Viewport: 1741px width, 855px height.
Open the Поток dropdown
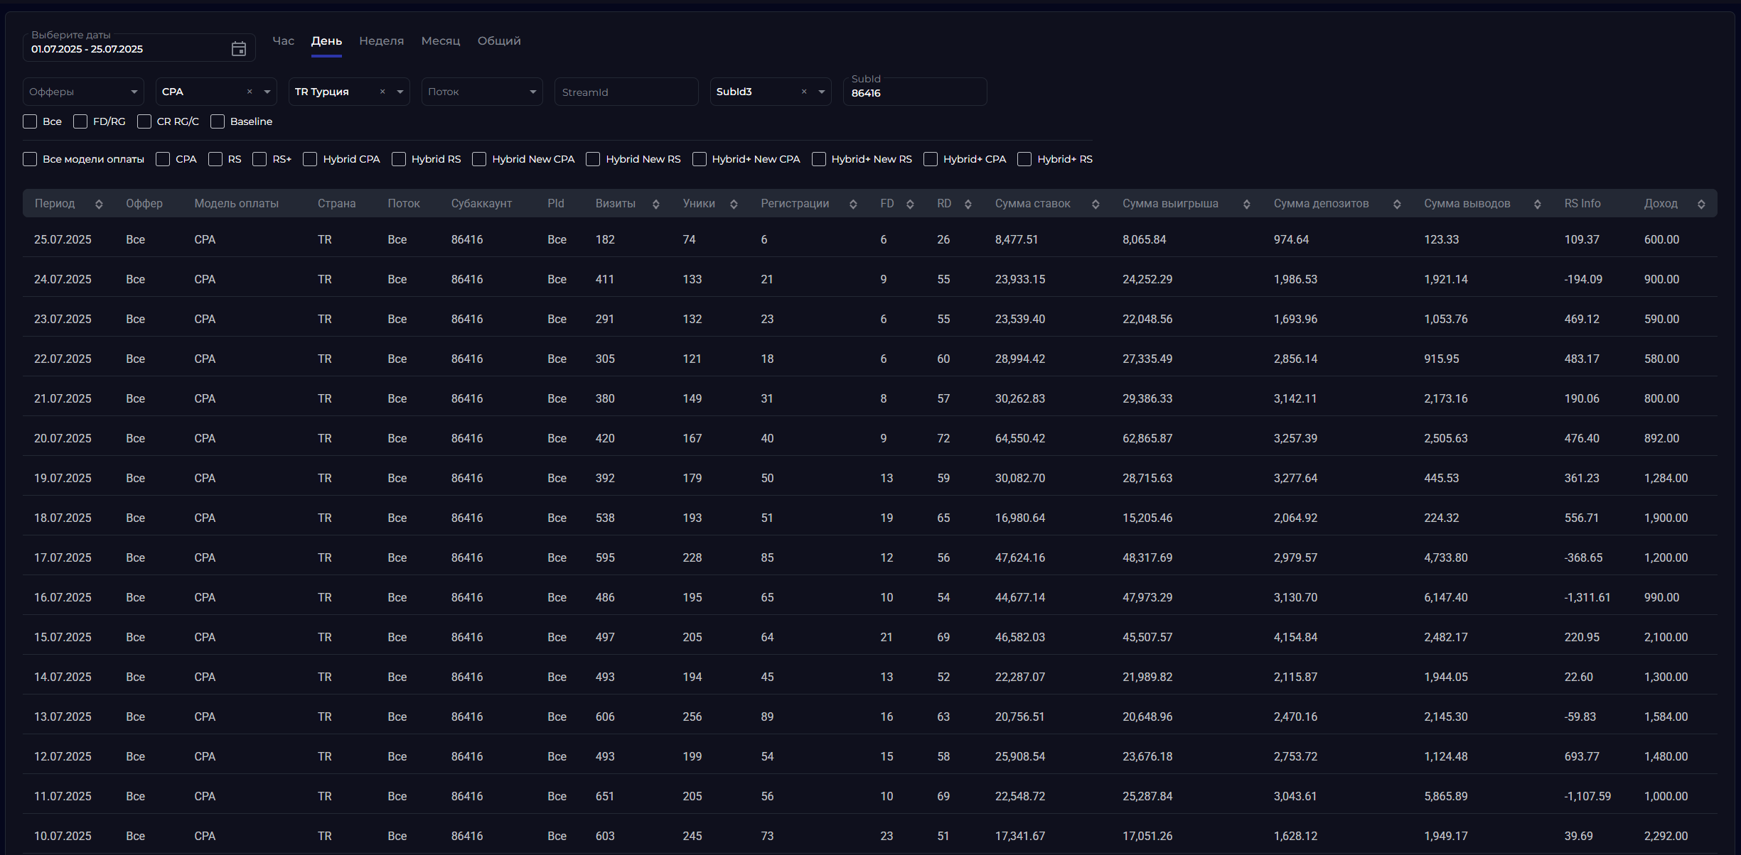point(482,92)
